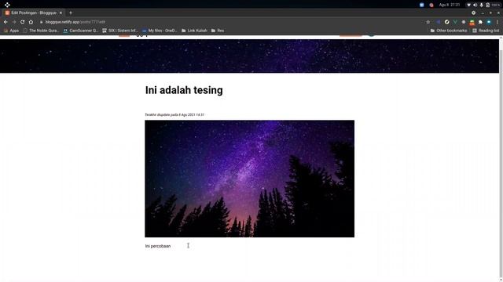Expand the Link Kuliah bookmark folder
This screenshot has width=503, height=282.
(194, 31)
